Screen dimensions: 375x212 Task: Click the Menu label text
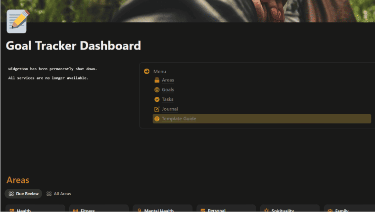click(160, 72)
